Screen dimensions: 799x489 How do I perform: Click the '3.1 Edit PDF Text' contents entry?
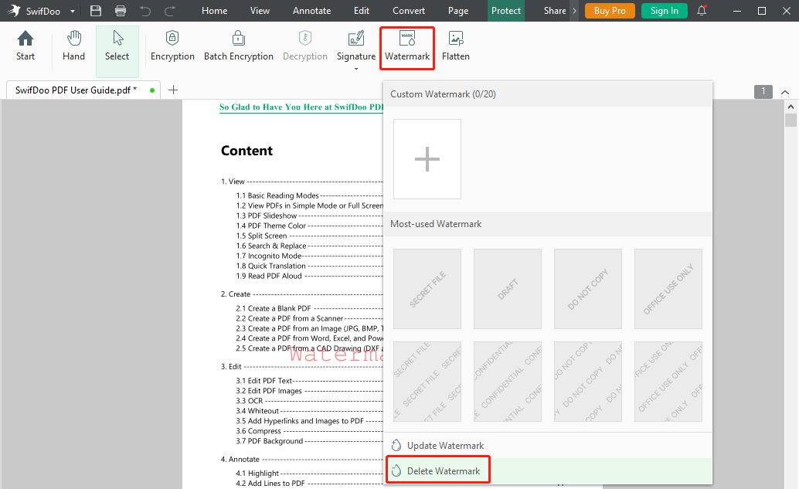click(x=264, y=381)
